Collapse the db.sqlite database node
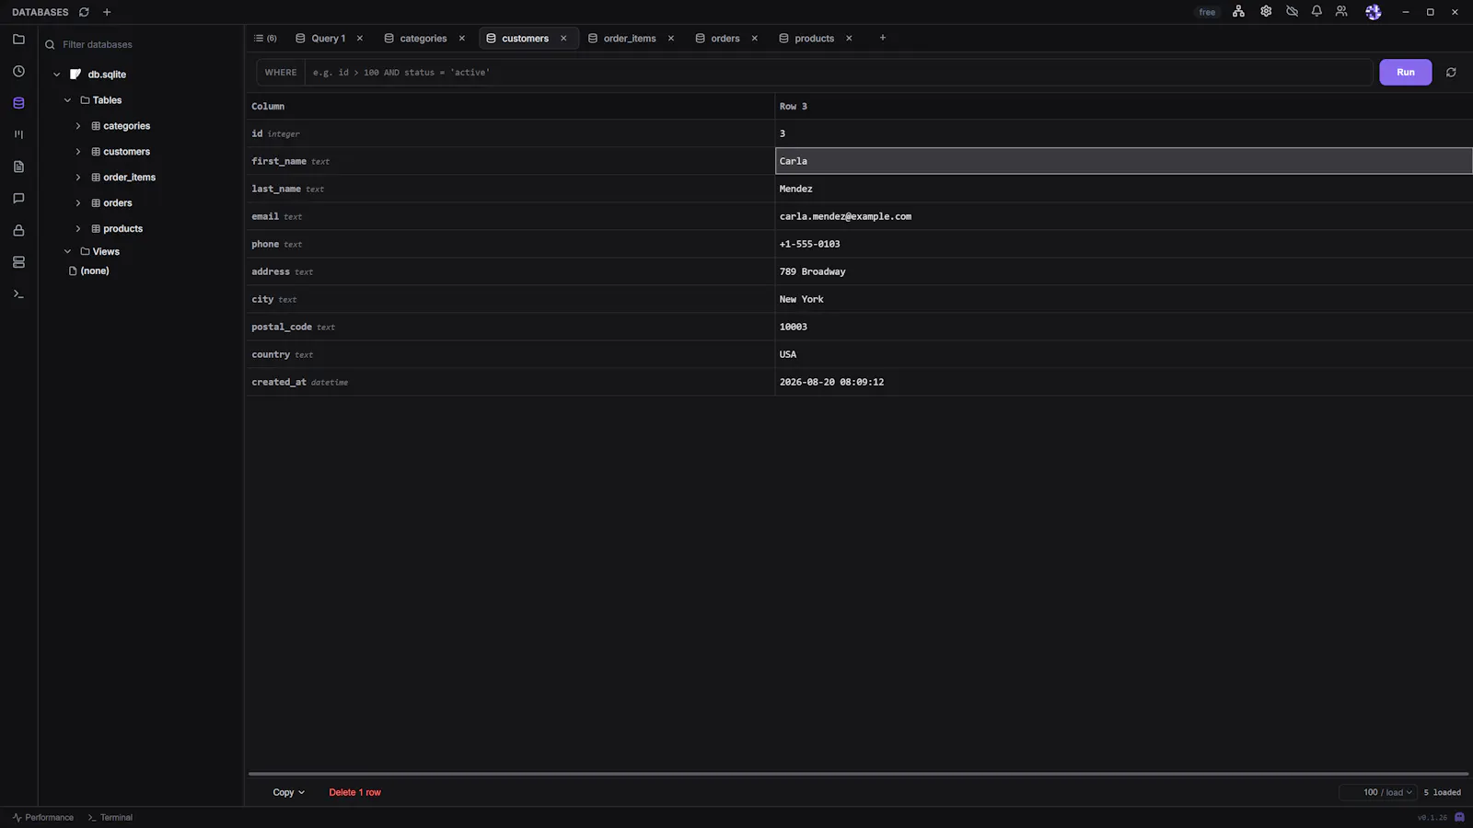 (x=57, y=75)
